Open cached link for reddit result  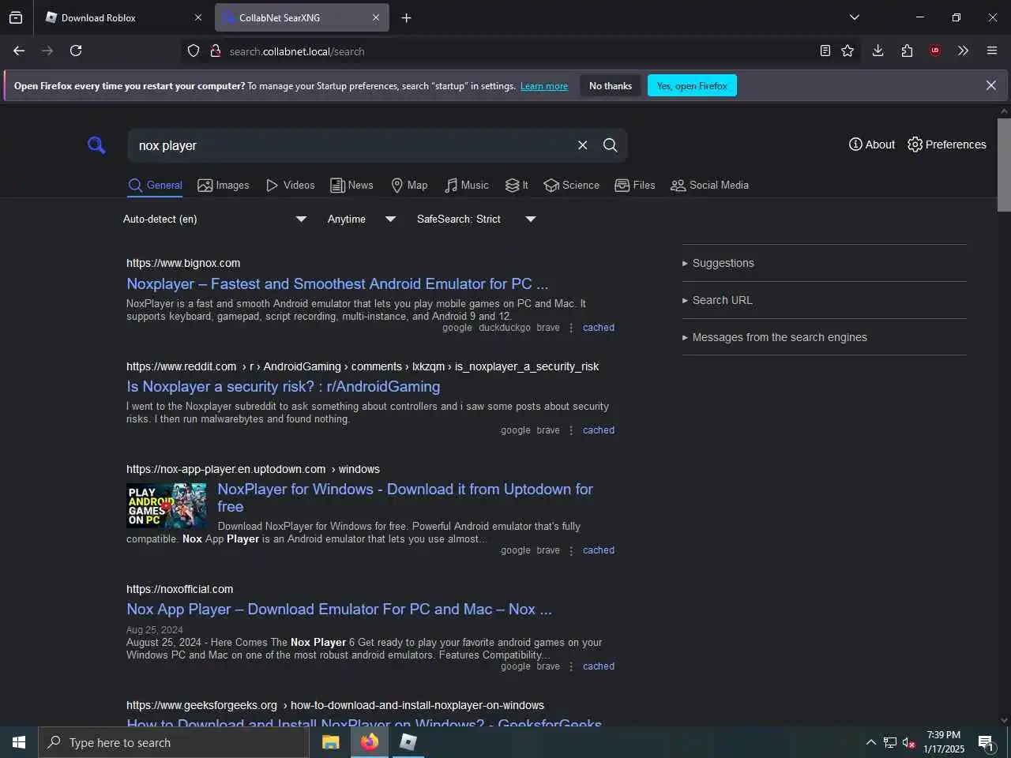click(x=599, y=430)
